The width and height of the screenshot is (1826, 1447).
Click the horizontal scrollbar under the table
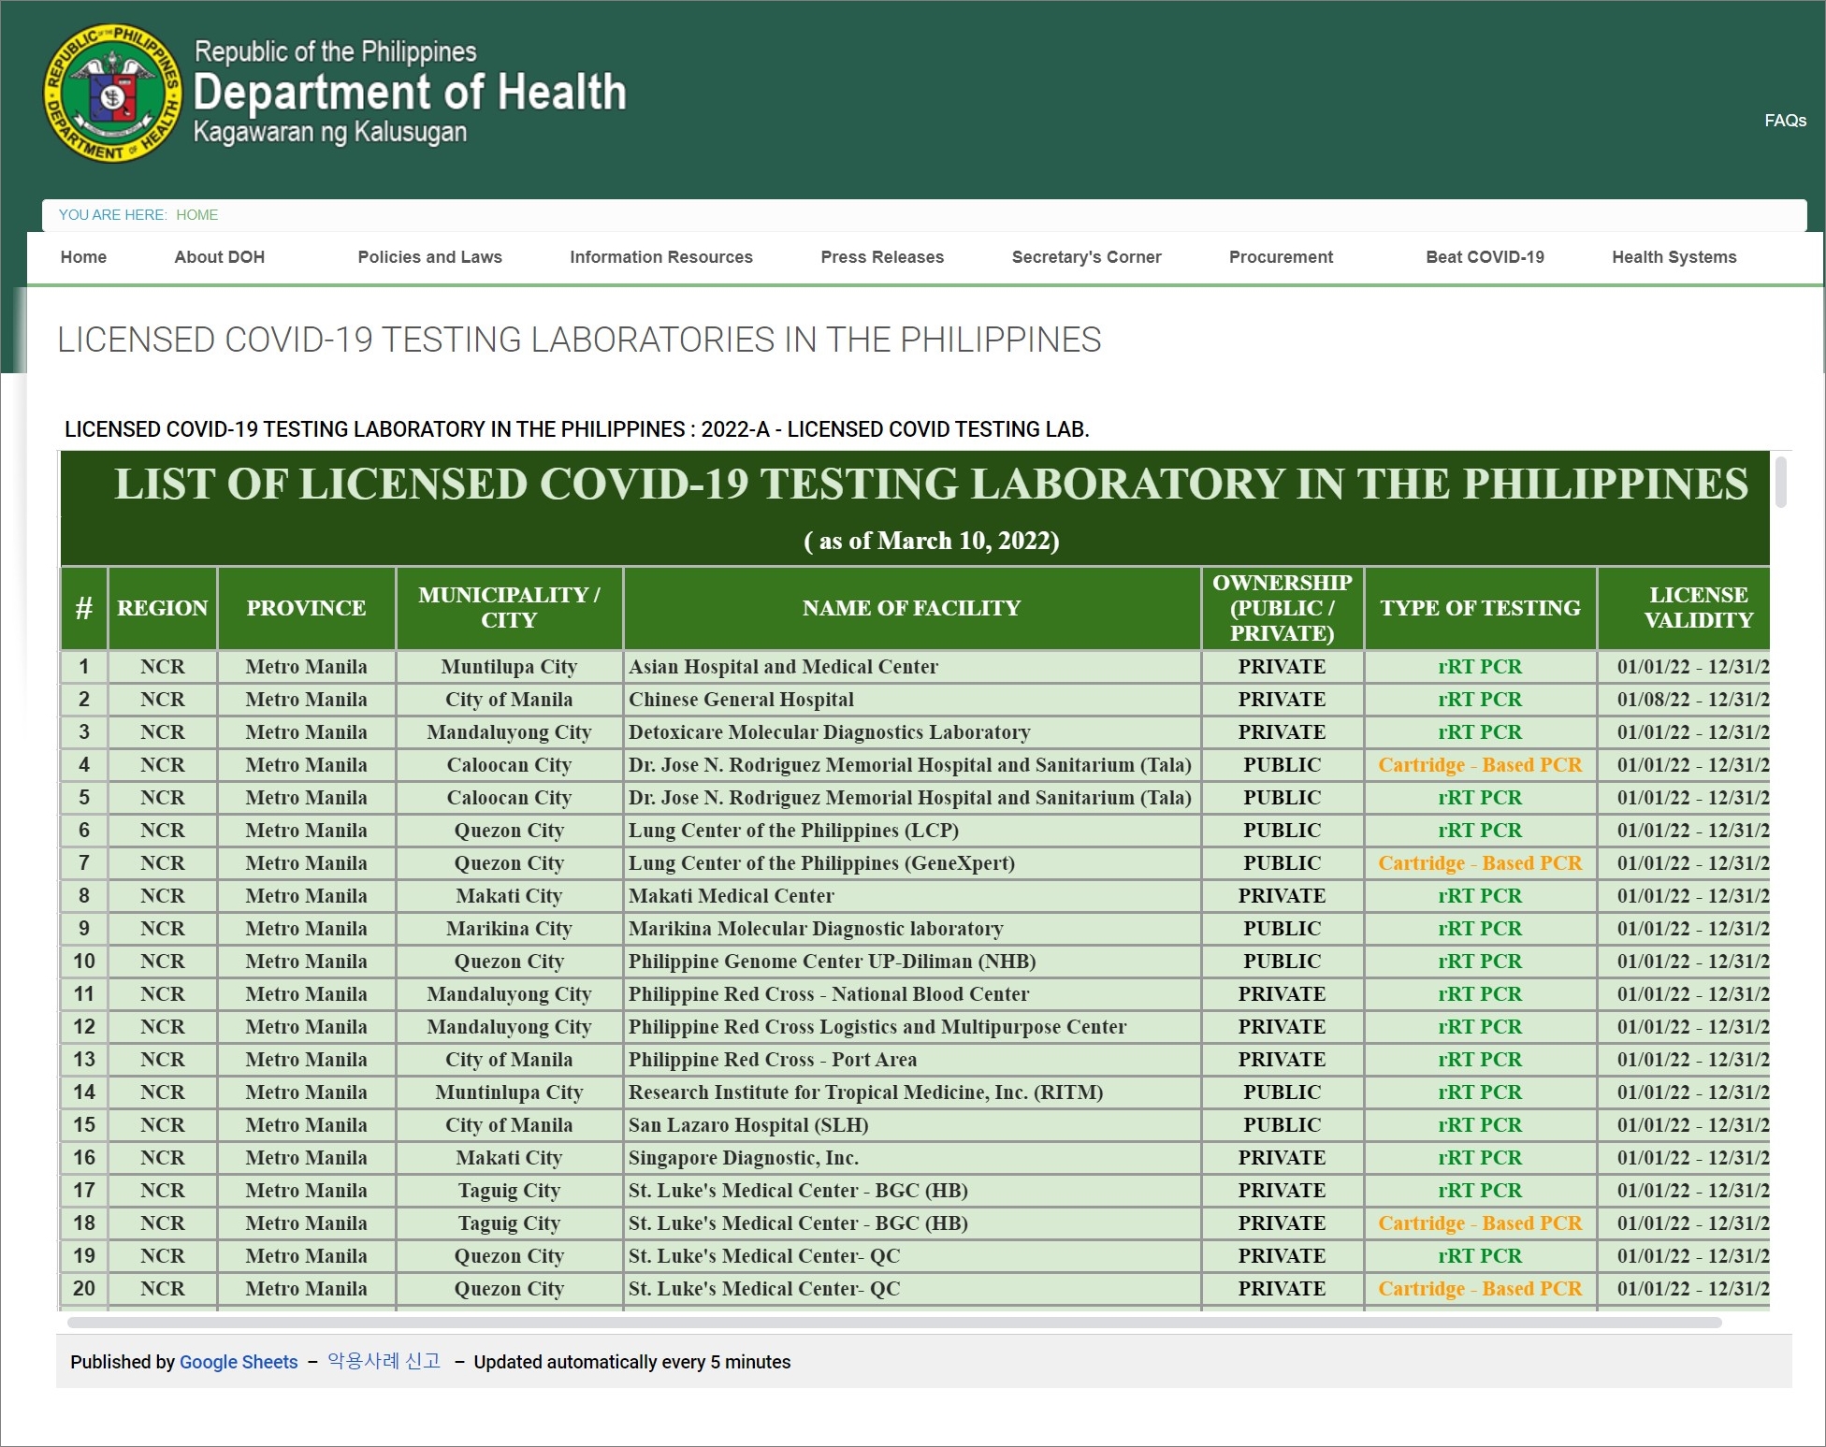coord(893,1323)
